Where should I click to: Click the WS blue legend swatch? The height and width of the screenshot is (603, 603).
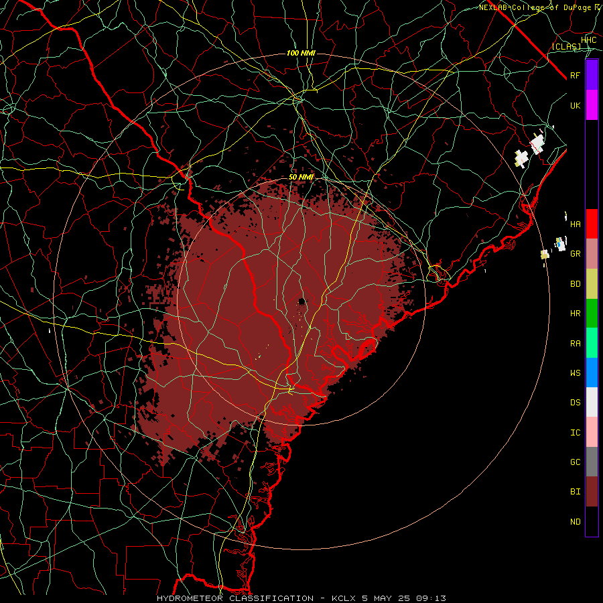click(x=592, y=373)
